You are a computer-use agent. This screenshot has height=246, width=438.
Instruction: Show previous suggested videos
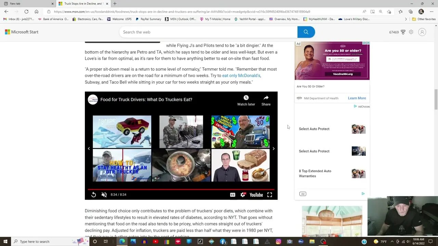[89, 149]
